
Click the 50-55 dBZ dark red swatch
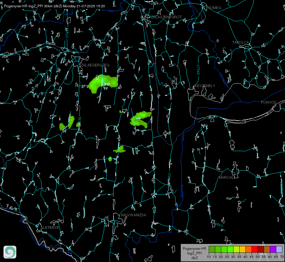pyautogui.click(x=261, y=249)
